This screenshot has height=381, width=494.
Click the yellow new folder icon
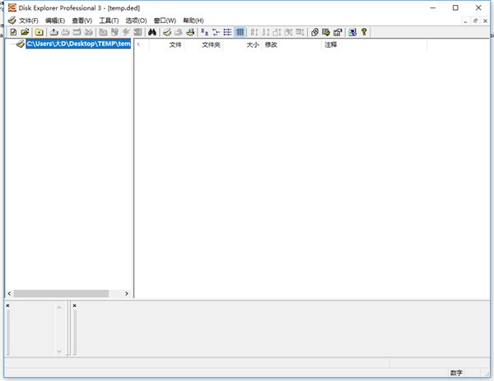coord(39,32)
